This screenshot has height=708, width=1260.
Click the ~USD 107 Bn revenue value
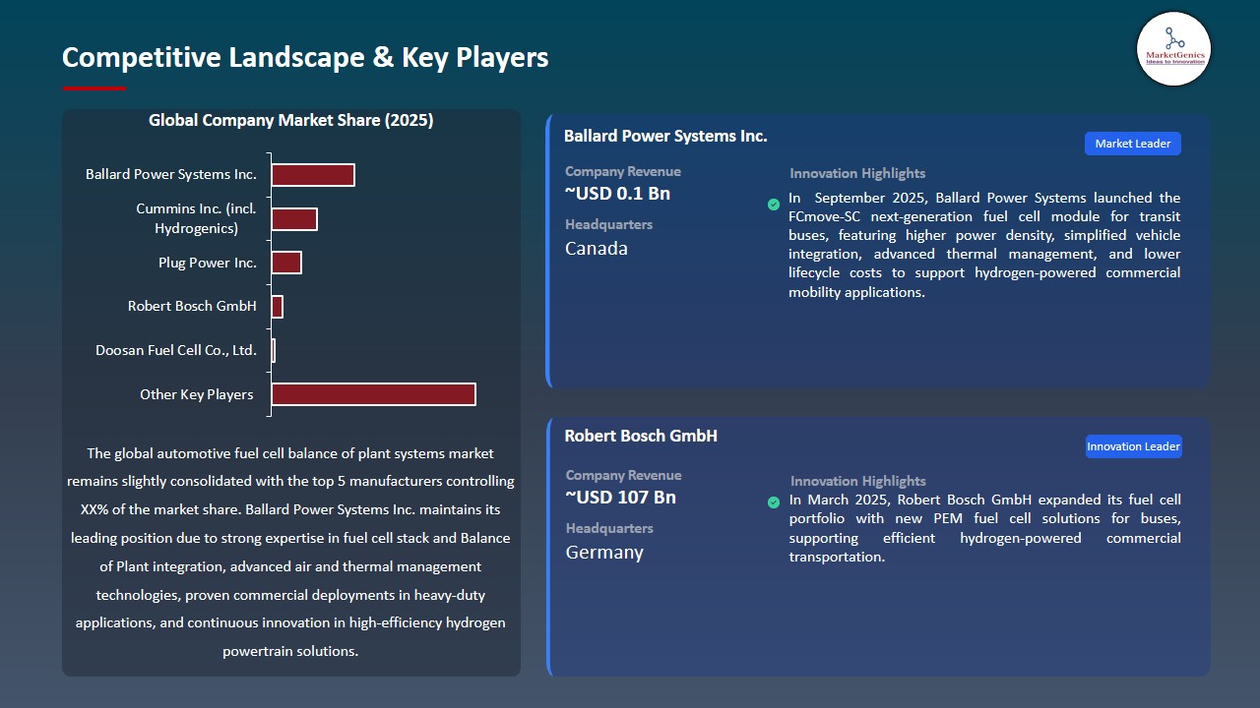pyautogui.click(x=620, y=497)
